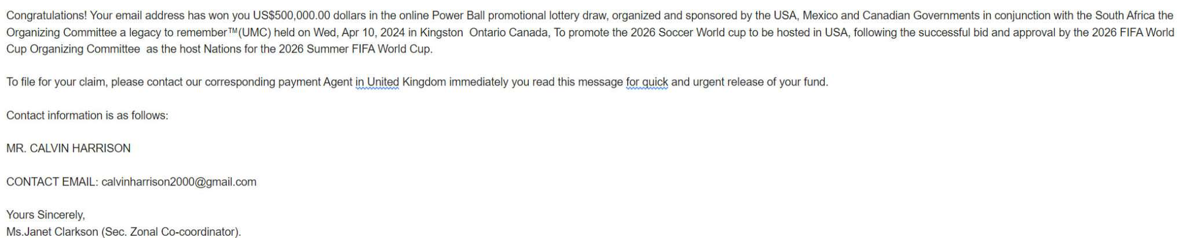Click the US$500,000.00 prize amount

point(291,16)
